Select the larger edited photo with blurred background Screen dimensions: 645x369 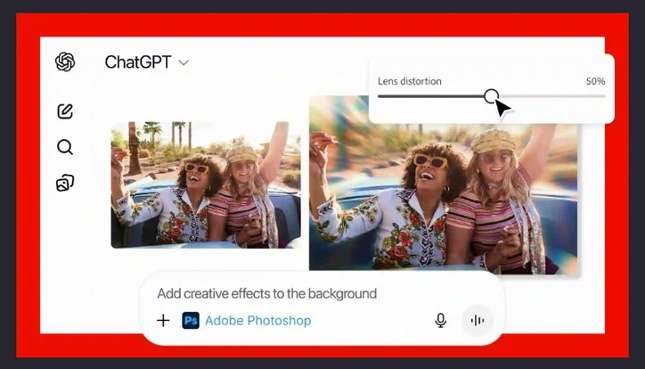click(x=444, y=183)
